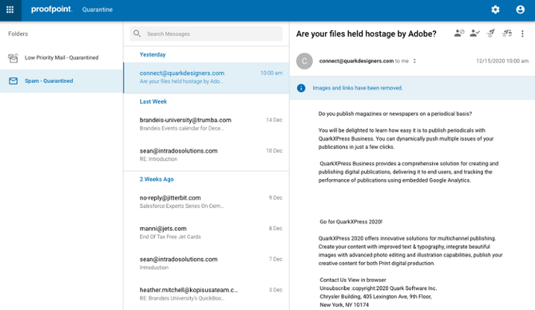Click the info icon in removed-images banner
This screenshot has height=310, width=535.
click(x=301, y=88)
